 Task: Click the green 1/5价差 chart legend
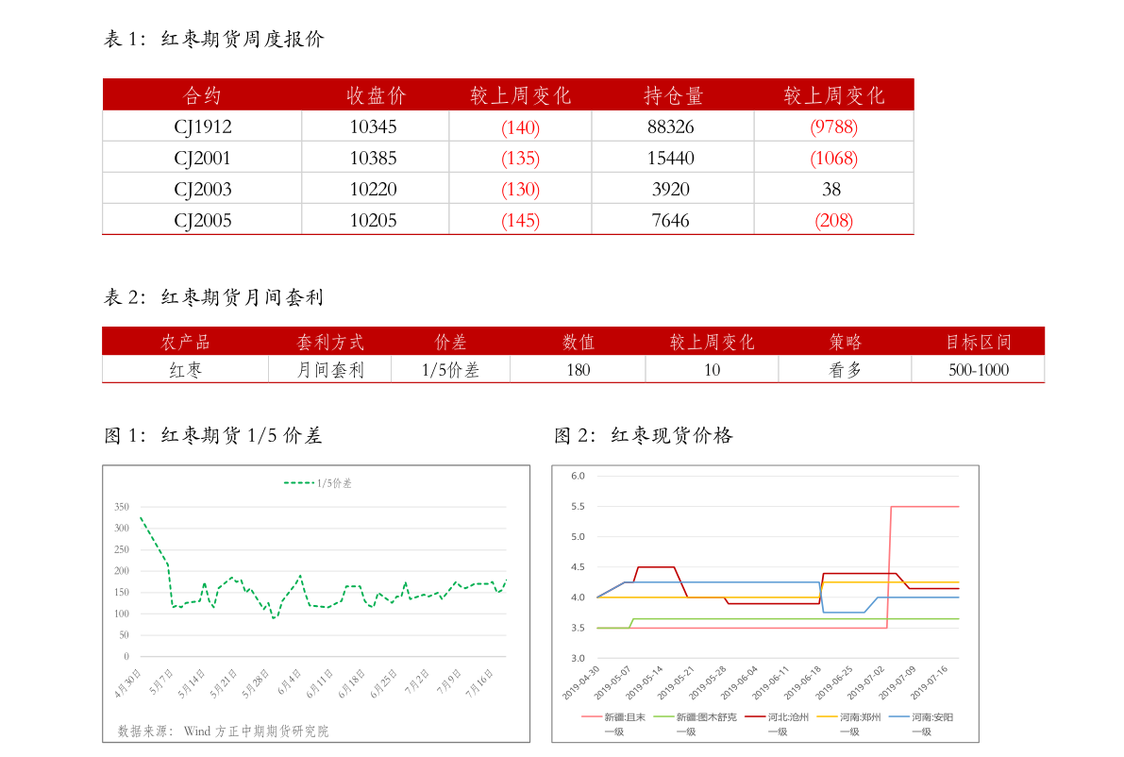[x=317, y=483]
